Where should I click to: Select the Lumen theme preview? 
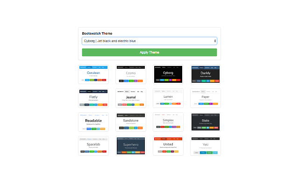click(x=168, y=98)
